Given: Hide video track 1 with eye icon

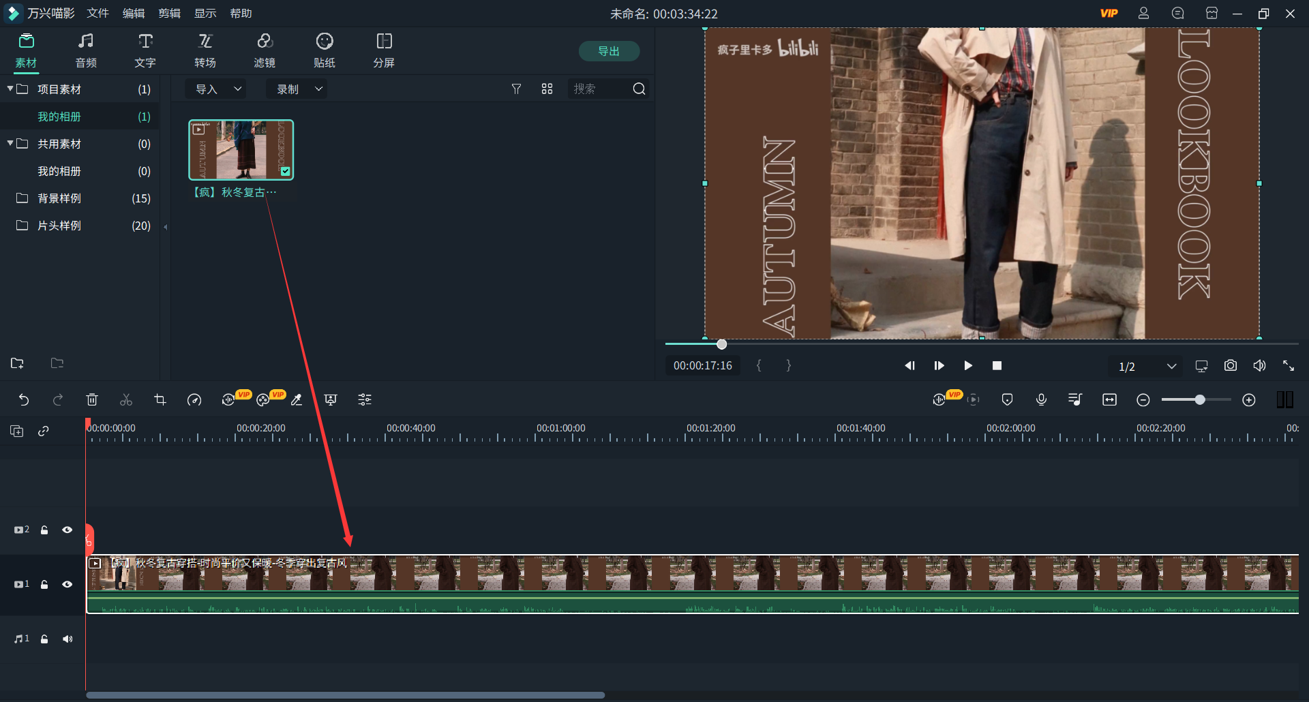Looking at the screenshot, I should [x=67, y=584].
